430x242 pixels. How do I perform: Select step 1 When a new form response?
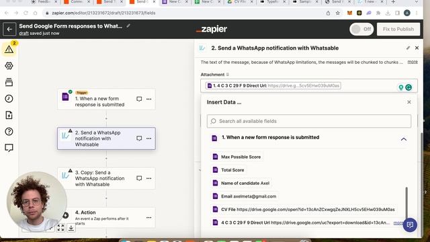pyautogui.click(x=106, y=99)
